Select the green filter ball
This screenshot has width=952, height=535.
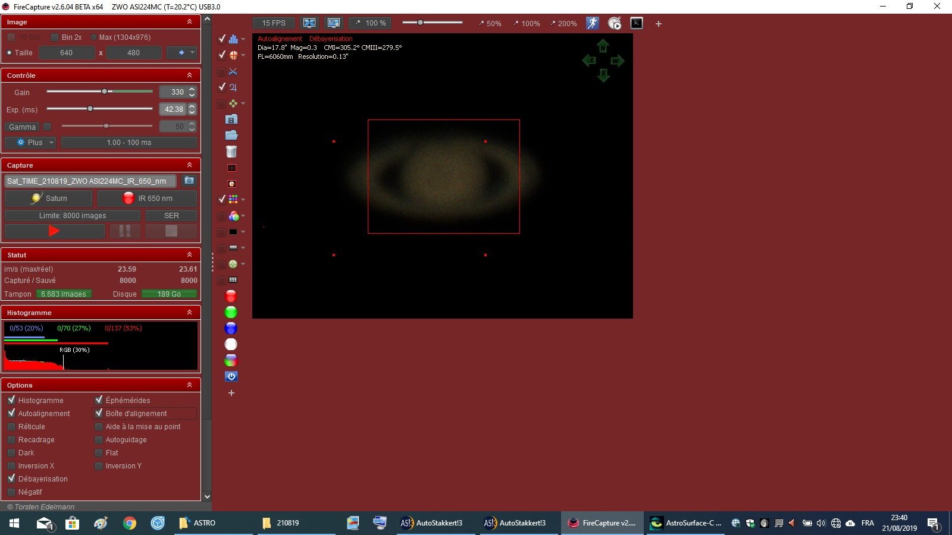pos(231,312)
